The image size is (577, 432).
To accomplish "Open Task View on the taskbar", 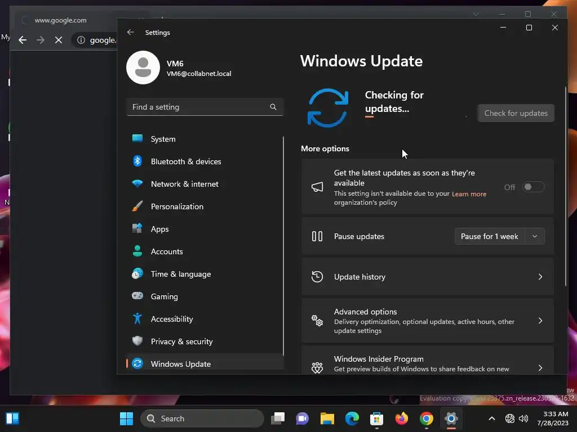I will tap(278, 418).
